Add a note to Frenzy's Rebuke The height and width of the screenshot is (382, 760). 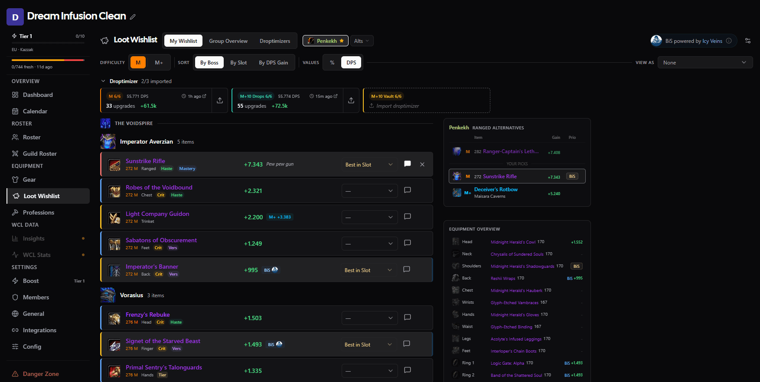point(408,318)
